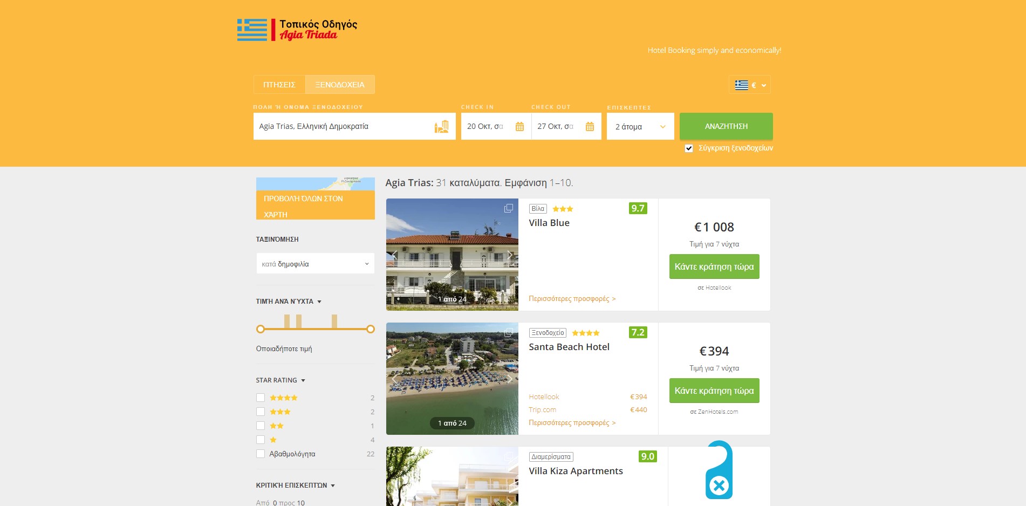Screen dimensions: 1026x506
Task: Click the €1 008 price for Villa Blue
Action: pyautogui.click(x=714, y=227)
